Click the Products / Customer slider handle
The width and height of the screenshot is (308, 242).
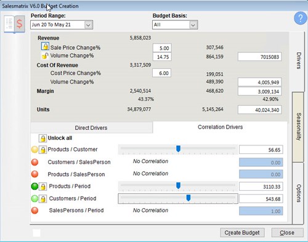178,149
